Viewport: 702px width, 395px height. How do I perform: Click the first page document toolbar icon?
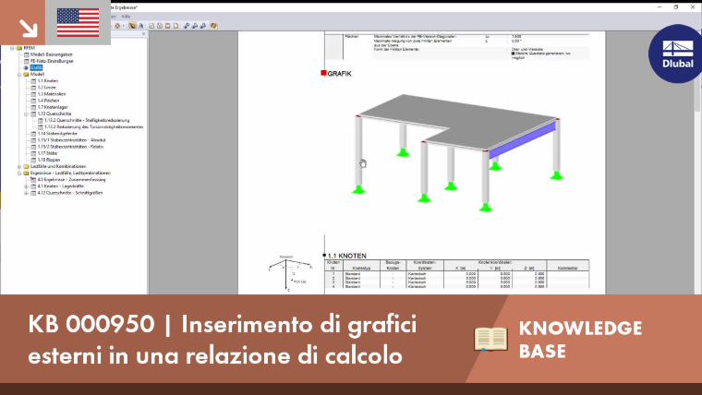coord(151,26)
